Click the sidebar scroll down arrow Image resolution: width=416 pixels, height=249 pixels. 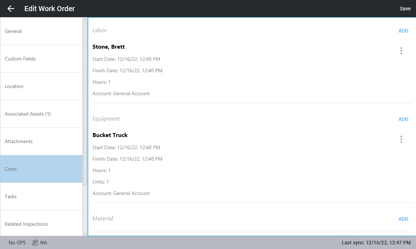click(x=85, y=234)
